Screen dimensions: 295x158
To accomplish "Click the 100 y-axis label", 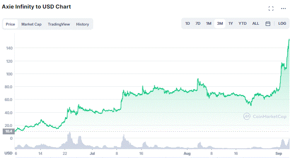I will tap(9, 74).
